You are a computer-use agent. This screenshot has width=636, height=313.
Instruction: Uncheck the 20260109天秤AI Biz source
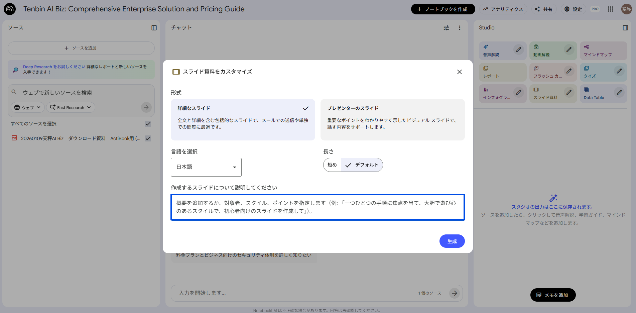point(148,138)
